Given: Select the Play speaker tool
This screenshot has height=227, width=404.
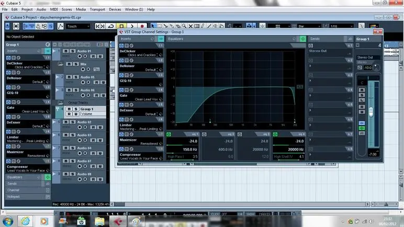Looking at the screenshot, I should tap(216, 26).
